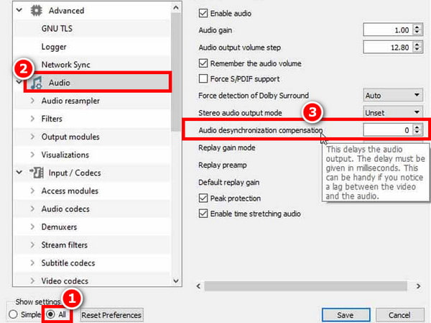Increase Audio output volume step value
The height and width of the screenshot is (323, 431).
tap(417, 44)
